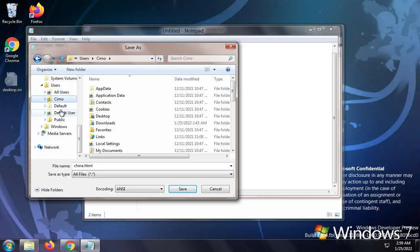Select the Local Settings shortcut icon
The height and width of the screenshot is (252, 420).
tap(92, 144)
